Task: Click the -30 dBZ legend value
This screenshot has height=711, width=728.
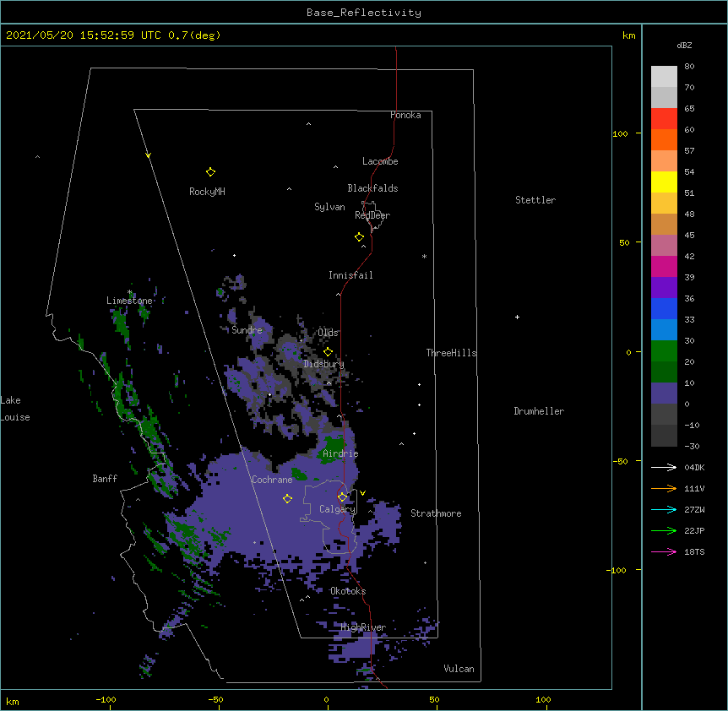Action: pos(692,446)
